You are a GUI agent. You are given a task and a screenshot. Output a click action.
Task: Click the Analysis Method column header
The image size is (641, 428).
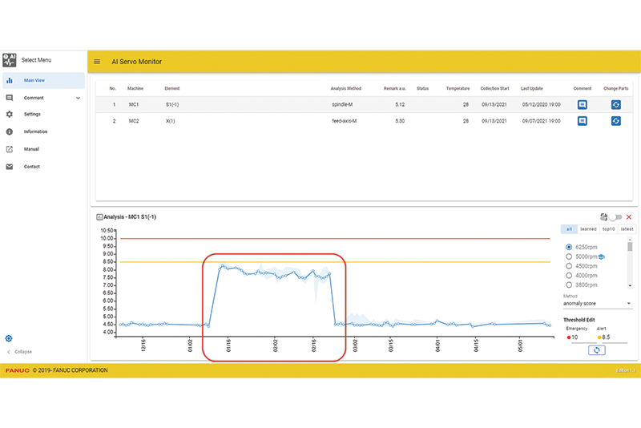[346, 88]
